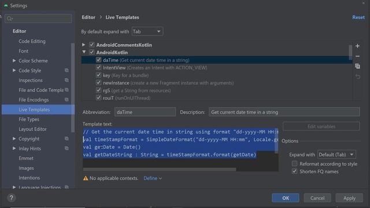Focus the Abbreviation field containing daTime
This screenshot has height=208, width=370.
pos(145,112)
